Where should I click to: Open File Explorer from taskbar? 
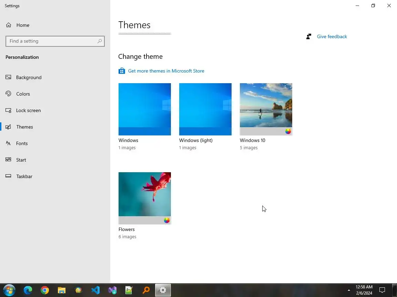(x=62, y=290)
